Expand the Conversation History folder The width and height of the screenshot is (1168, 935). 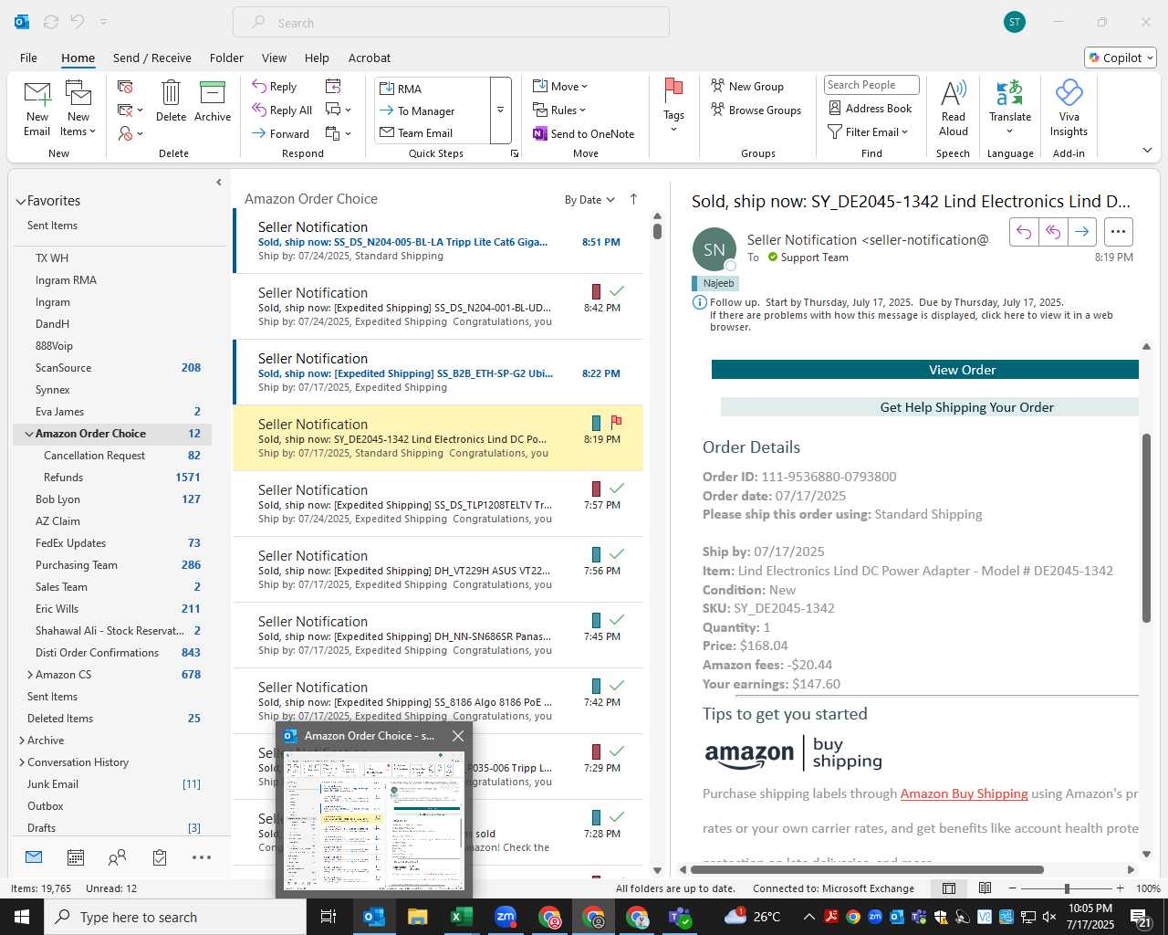point(22,762)
